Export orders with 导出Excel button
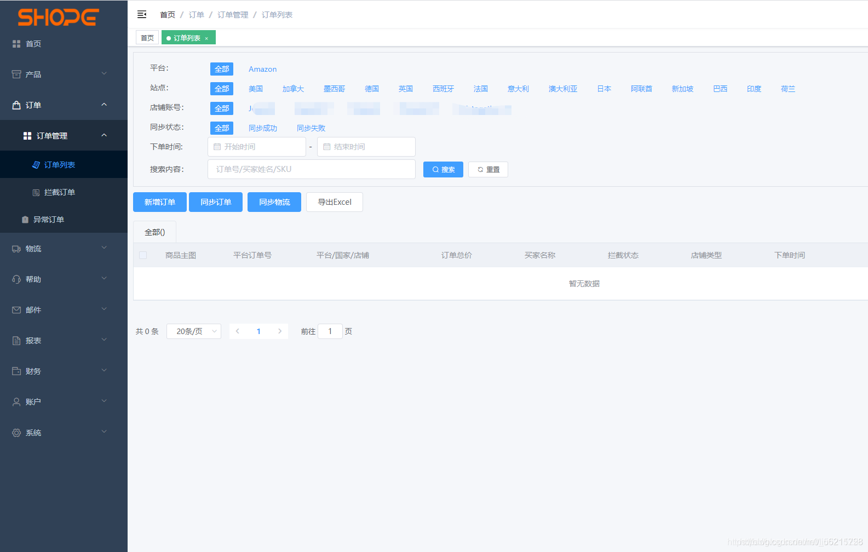 tap(335, 202)
